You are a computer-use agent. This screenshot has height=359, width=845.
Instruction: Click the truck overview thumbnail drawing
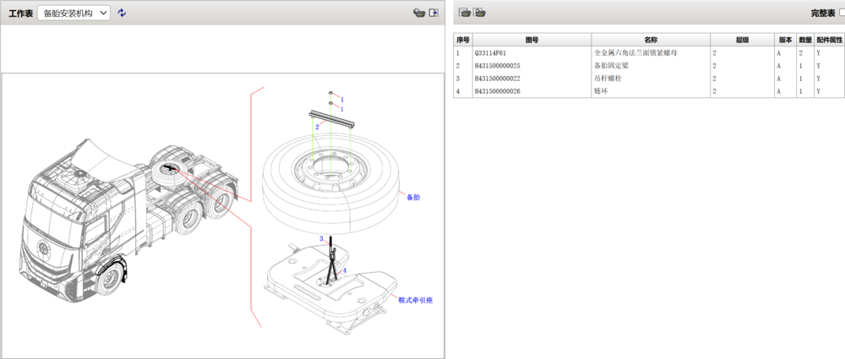click(127, 220)
